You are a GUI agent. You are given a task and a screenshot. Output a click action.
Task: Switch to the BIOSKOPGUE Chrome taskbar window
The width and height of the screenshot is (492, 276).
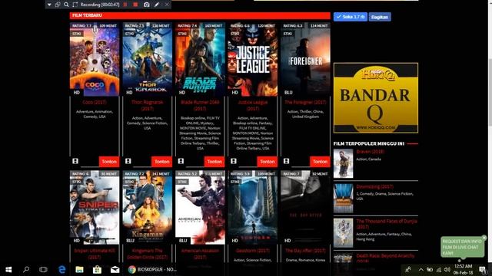[x=152, y=269]
